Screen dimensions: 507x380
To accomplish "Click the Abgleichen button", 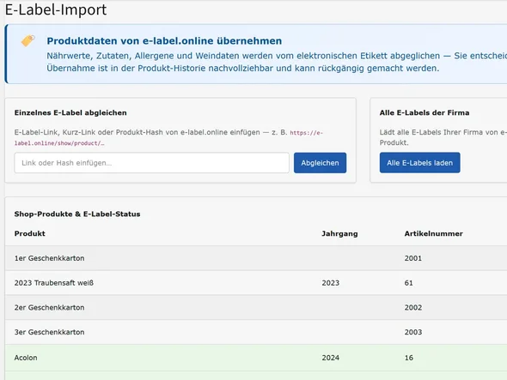I will coord(320,163).
